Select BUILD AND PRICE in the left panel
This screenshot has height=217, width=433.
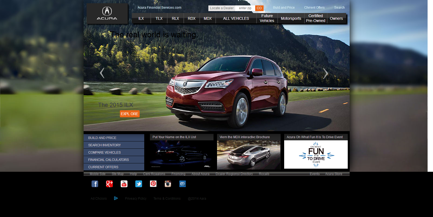[114, 138]
